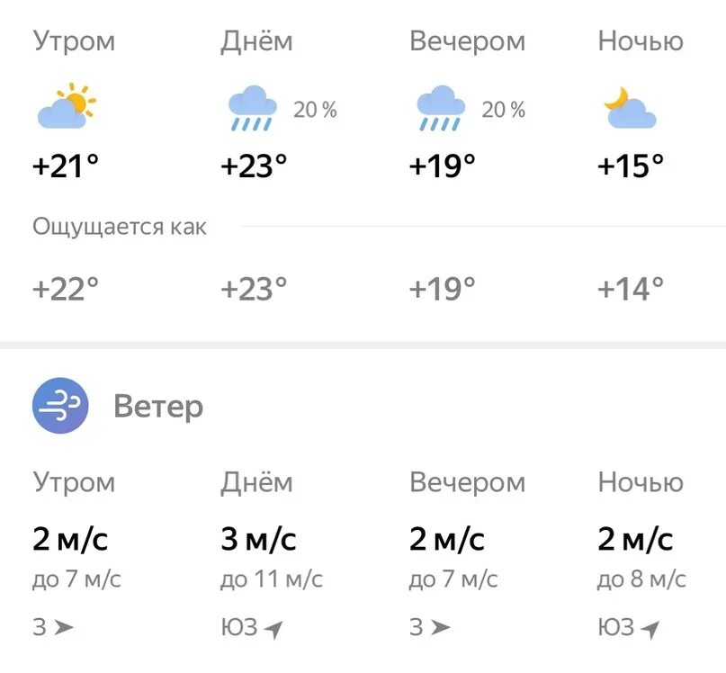This screenshot has width=726, height=673.
Task: Tap the +14° feels-like night value
Action: 630,289
